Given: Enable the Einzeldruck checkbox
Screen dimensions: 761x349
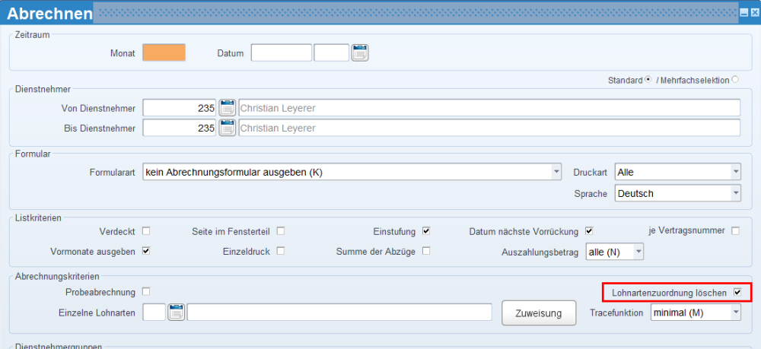Looking at the screenshot, I should (x=281, y=251).
